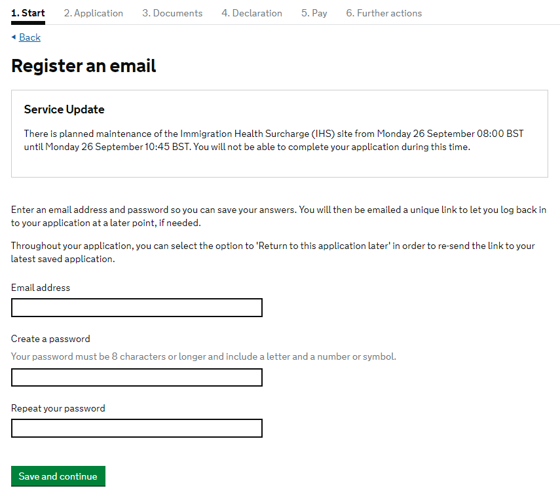The image size is (560, 498).
Task: Open the '6. Further actions' tab
Action: (384, 13)
